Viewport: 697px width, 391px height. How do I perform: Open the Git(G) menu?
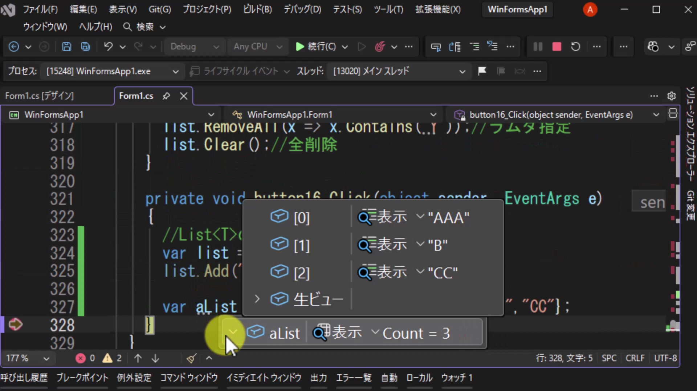(160, 9)
